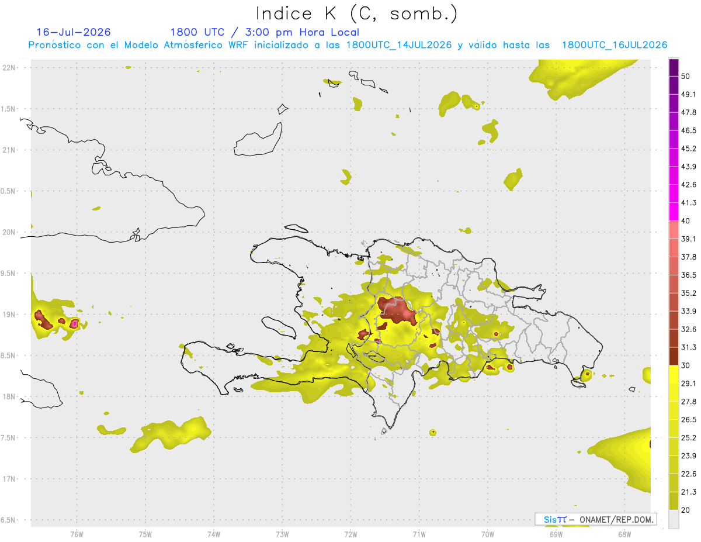Click the longitude label "70W"
The height and width of the screenshot is (542, 701).
(x=488, y=534)
